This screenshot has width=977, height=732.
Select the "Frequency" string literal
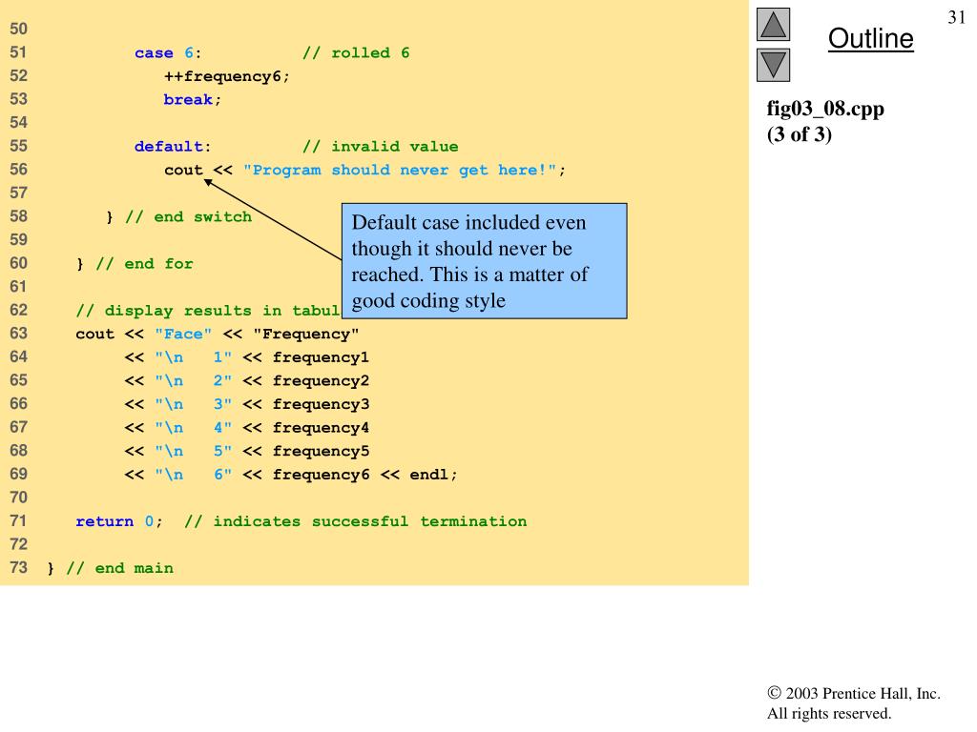pos(306,335)
